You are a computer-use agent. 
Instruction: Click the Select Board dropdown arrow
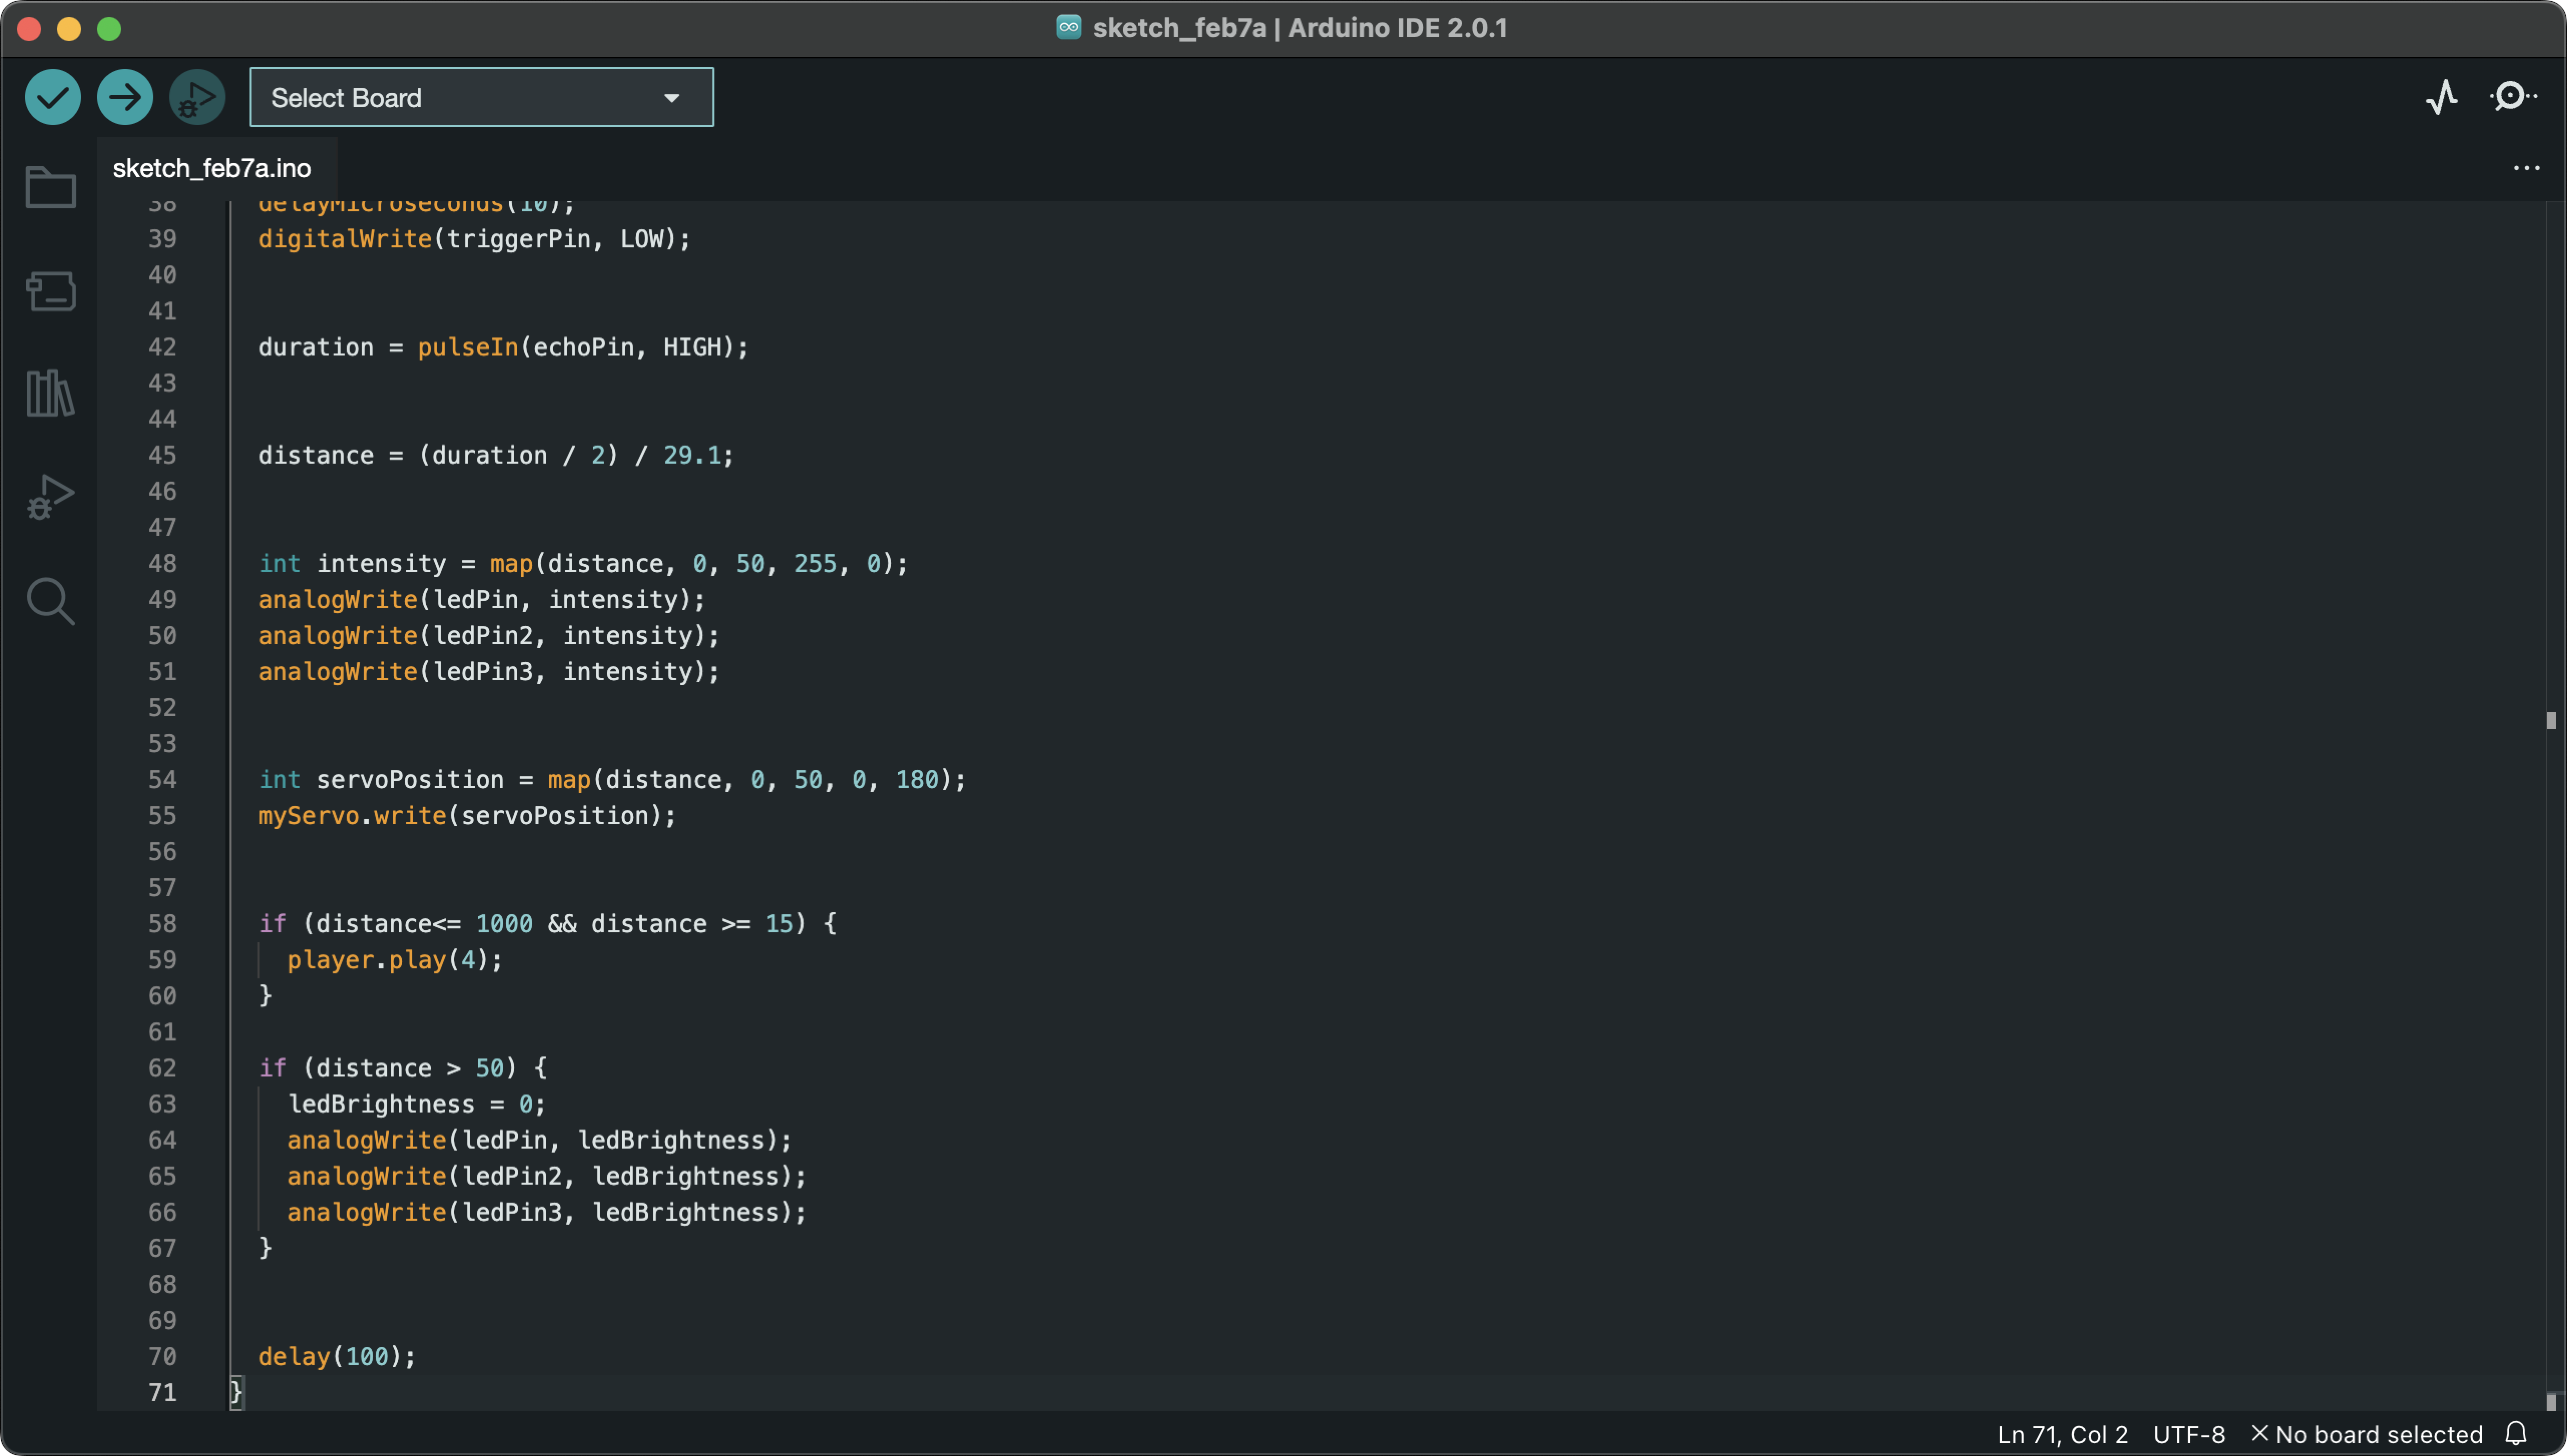click(672, 98)
